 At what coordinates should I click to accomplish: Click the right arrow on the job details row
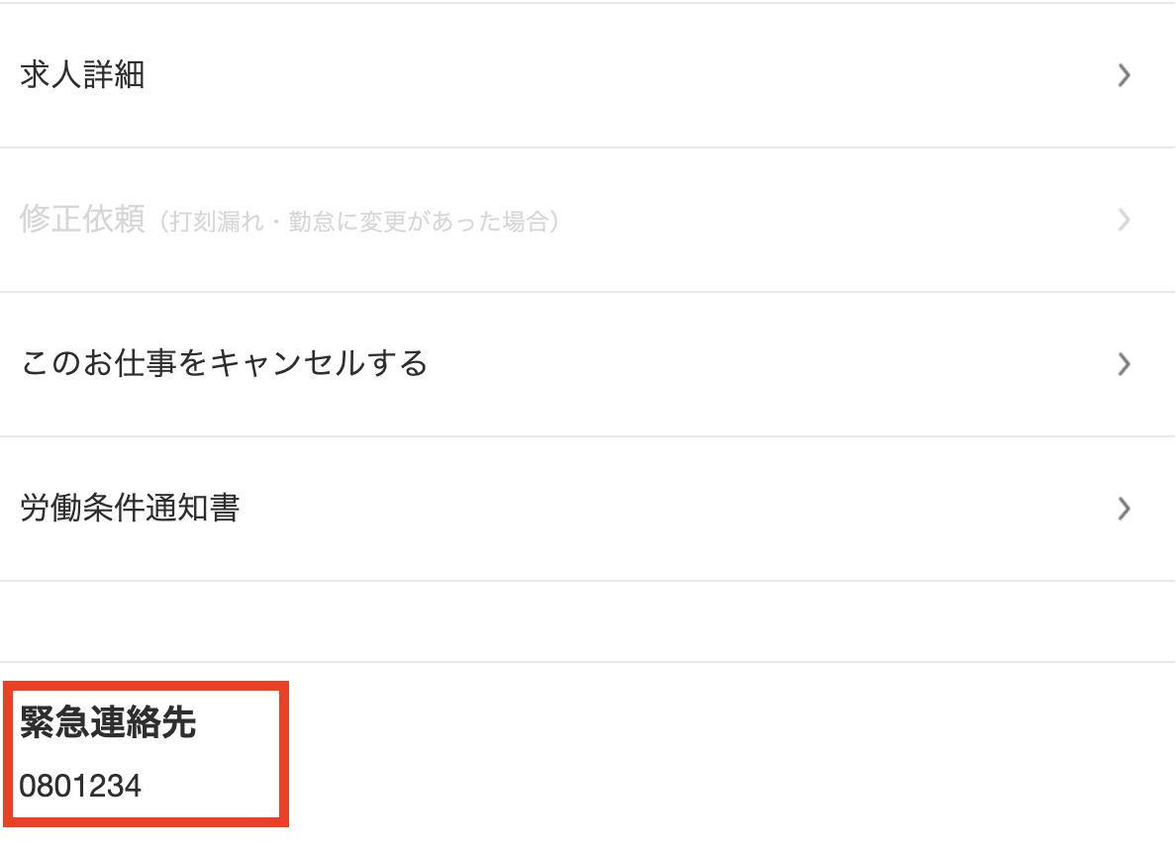coord(1124,75)
